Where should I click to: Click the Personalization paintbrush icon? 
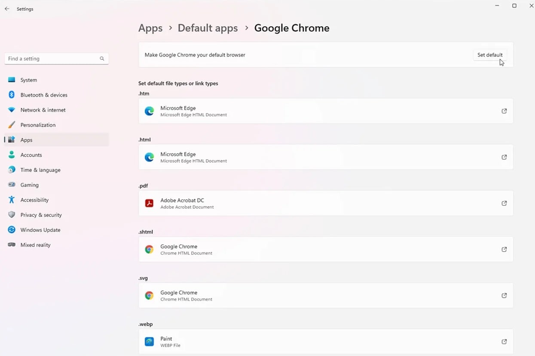tap(12, 125)
